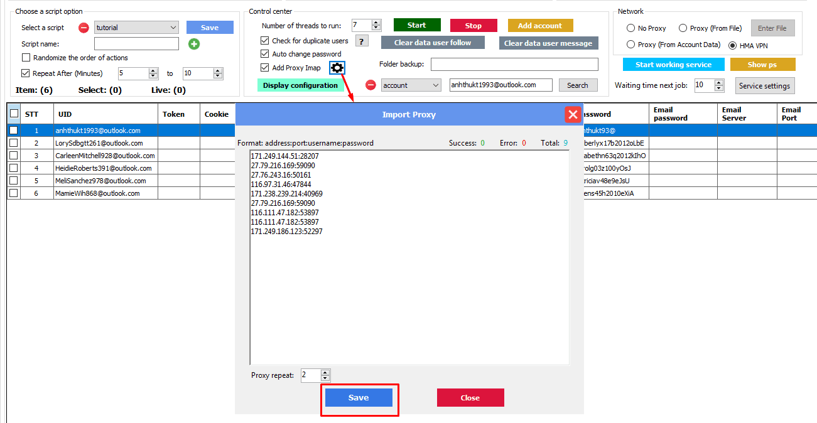Open the Add Proxy Imap gear settings
Image resolution: width=817 pixels, height=423 pixels.
[x=337, y=68]
